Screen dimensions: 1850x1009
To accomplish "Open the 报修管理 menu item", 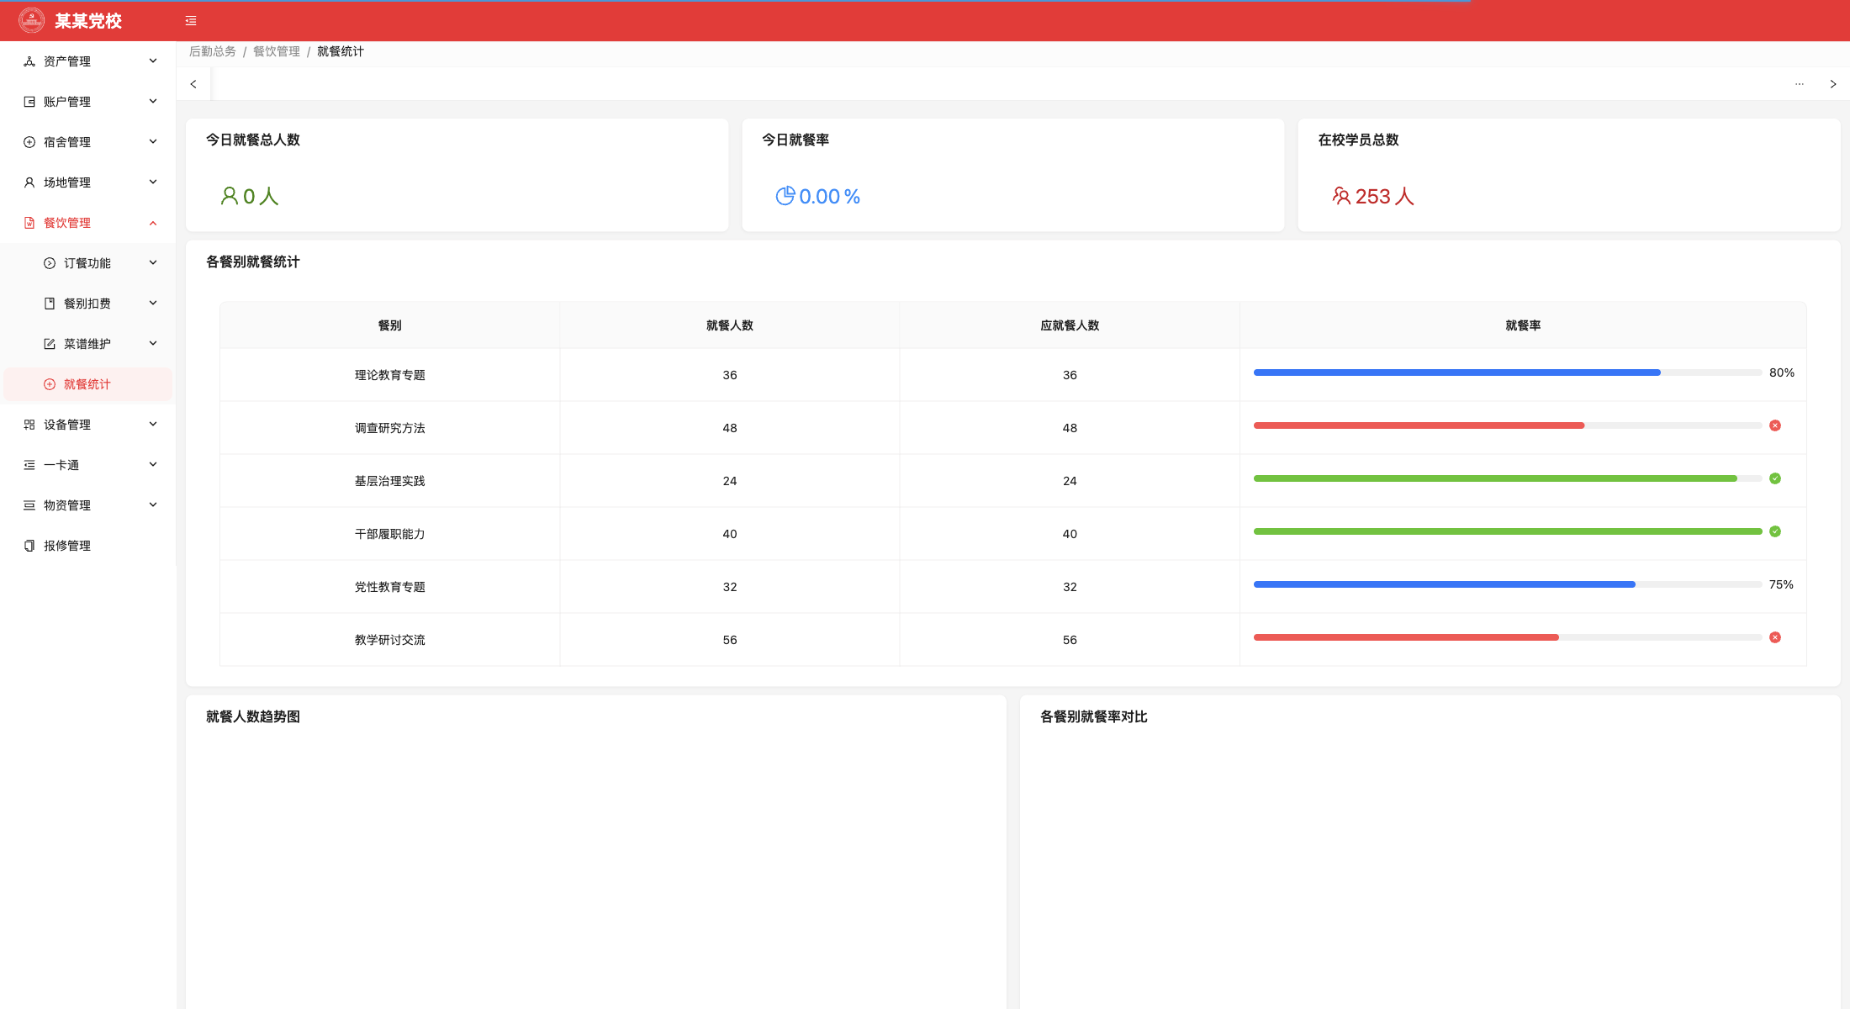I will point(88,546).
